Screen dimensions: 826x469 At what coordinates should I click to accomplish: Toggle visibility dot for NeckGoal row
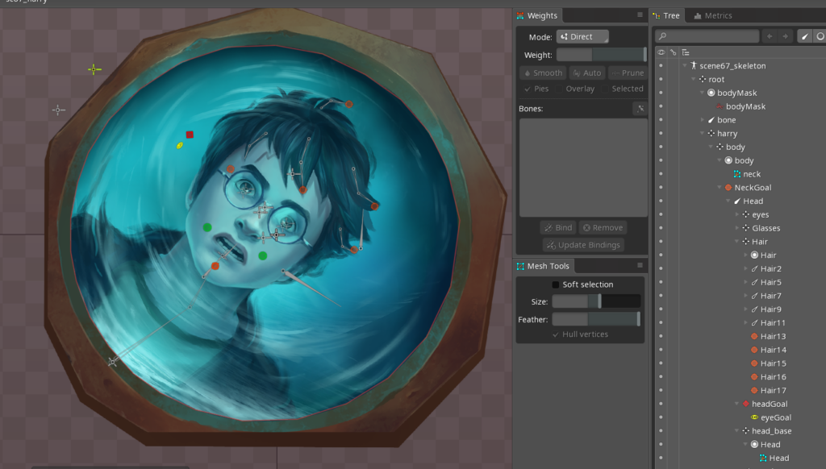tap(661, 188)
